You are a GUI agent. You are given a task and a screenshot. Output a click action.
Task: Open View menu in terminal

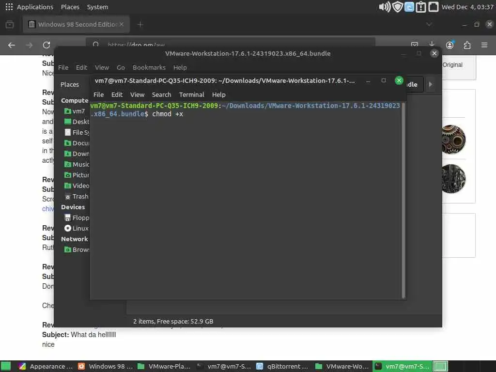pos(137,94)
